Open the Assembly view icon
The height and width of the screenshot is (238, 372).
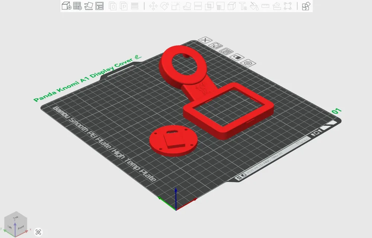coord(306,6)
